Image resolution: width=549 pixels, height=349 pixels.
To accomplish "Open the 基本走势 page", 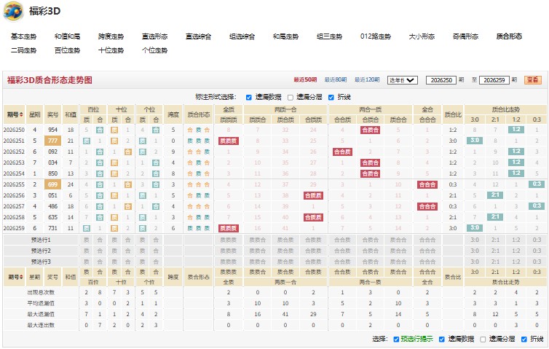I will click(23, 36).
